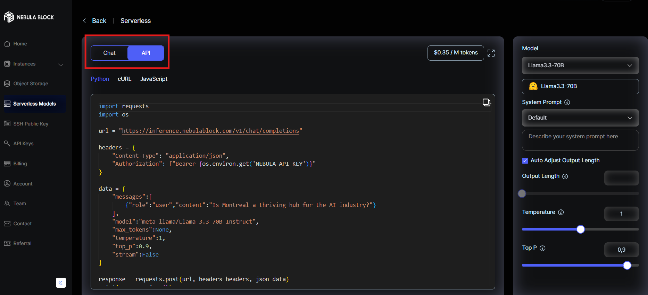
Task: Open Home from the sidebar
Action: 20,44
